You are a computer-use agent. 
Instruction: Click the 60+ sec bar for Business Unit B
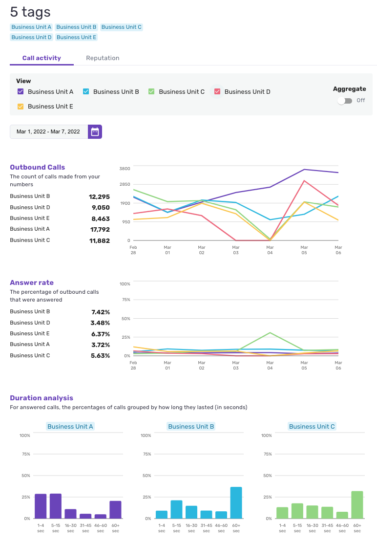click(236, 503)
